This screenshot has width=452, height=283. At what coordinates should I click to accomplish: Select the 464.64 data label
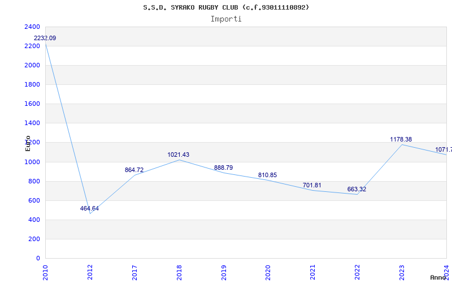pyautogui.click(x=89, y=208)
